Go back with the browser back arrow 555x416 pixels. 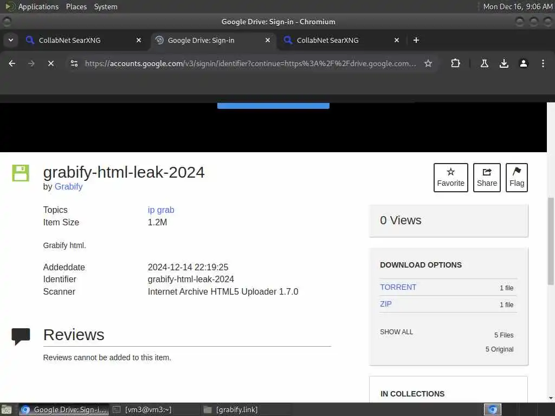(x=12, y=63)
